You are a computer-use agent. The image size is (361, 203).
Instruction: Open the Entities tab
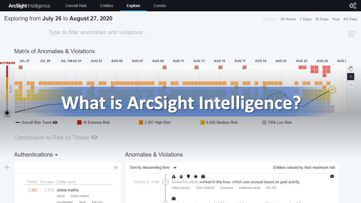(107, 6)
